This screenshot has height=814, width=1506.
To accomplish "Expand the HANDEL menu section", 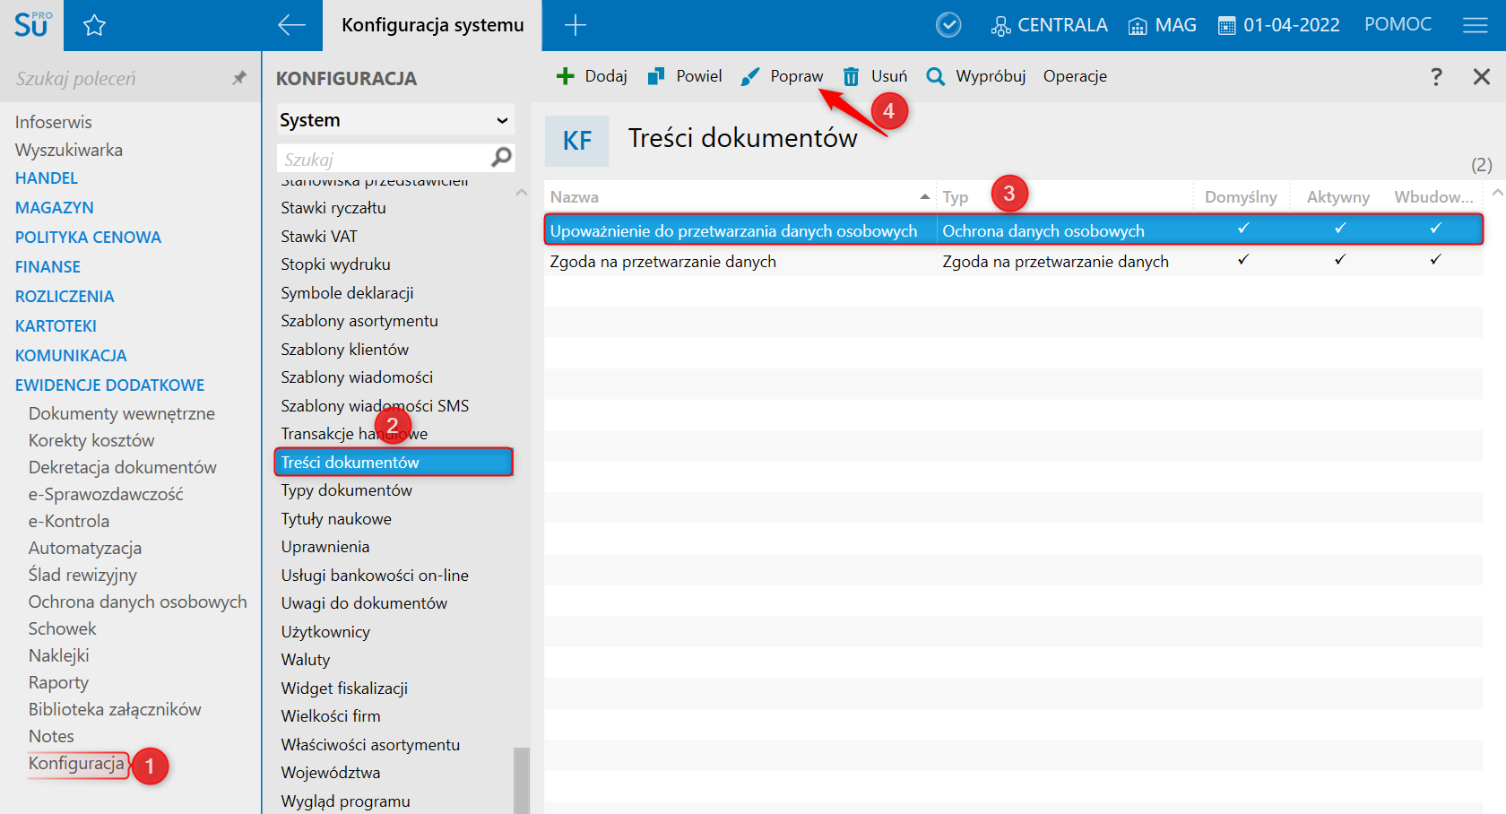I will click(x=47, y=178).
